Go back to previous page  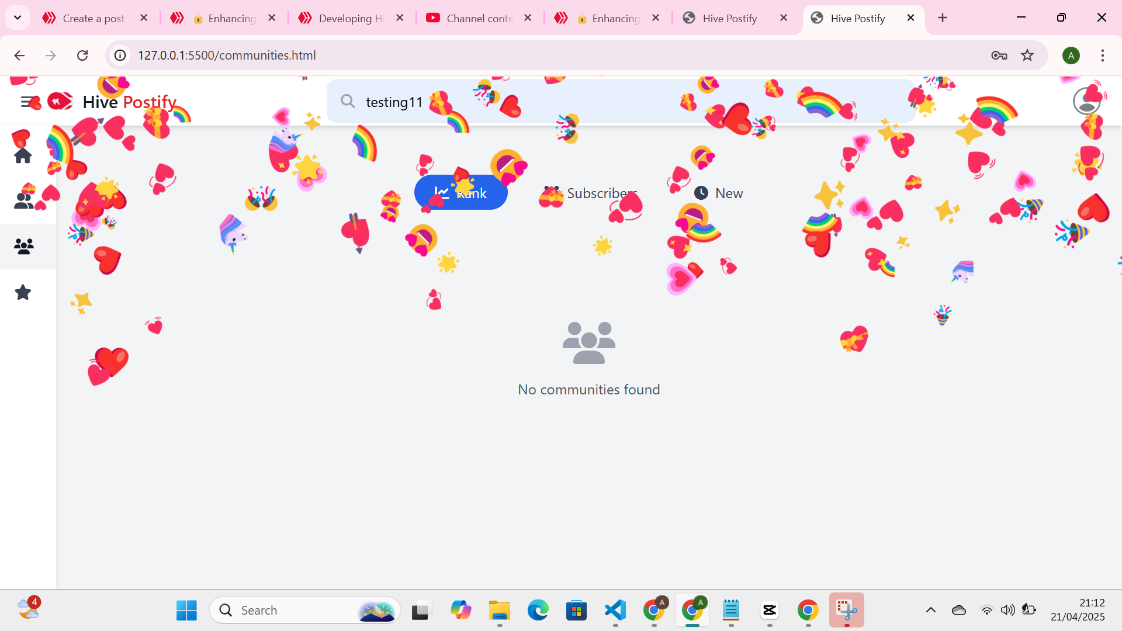[19, 55]
